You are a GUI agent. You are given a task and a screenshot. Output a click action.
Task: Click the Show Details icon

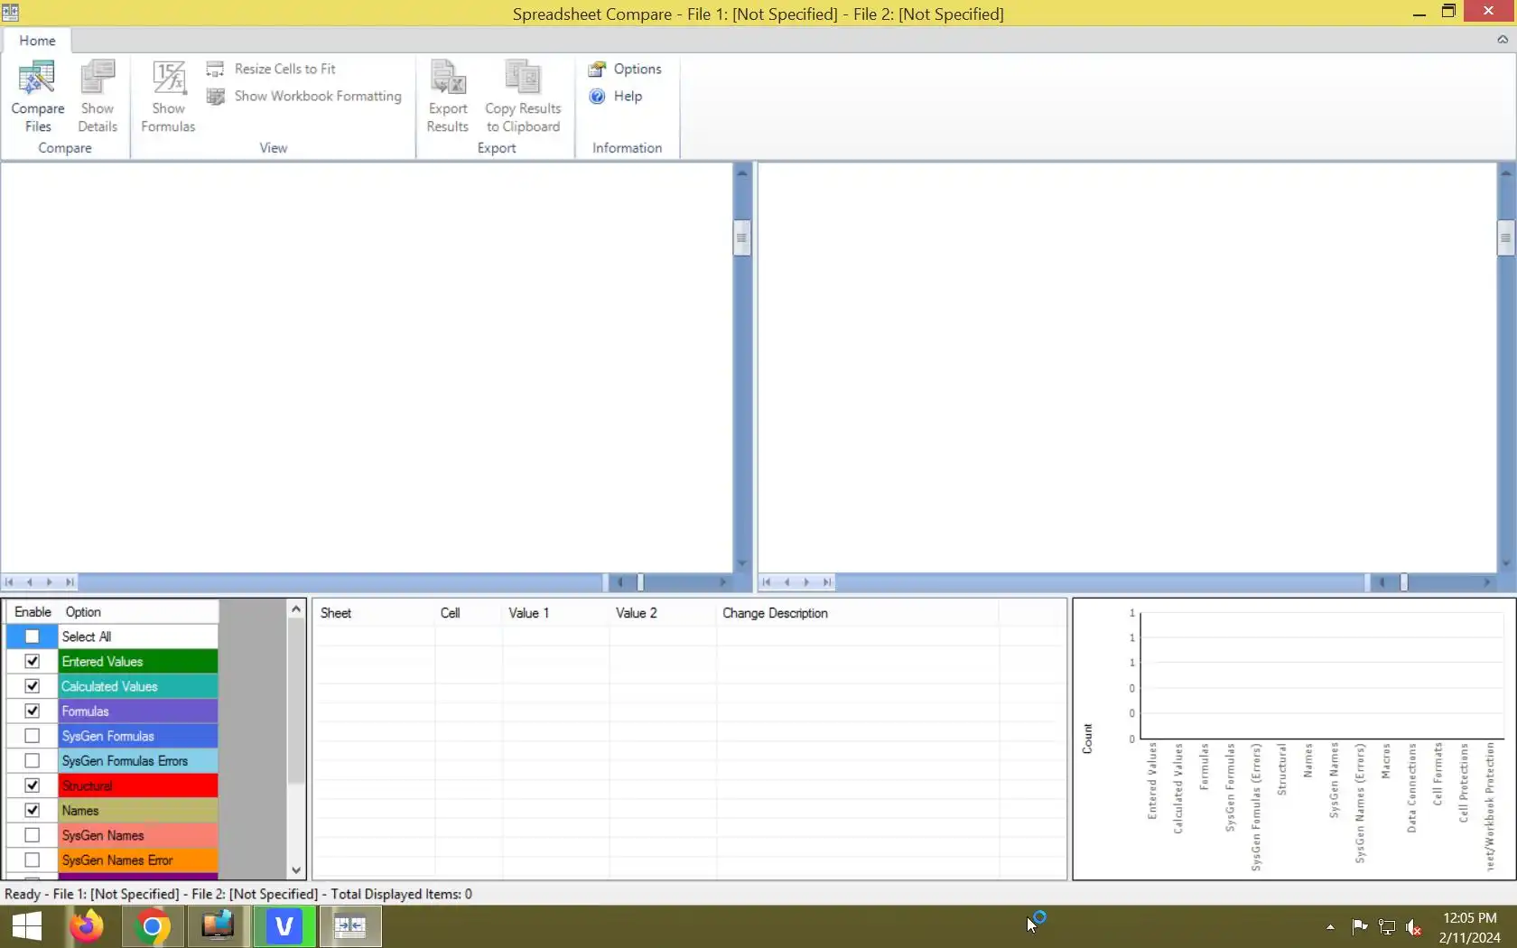(x=98, y=79)
